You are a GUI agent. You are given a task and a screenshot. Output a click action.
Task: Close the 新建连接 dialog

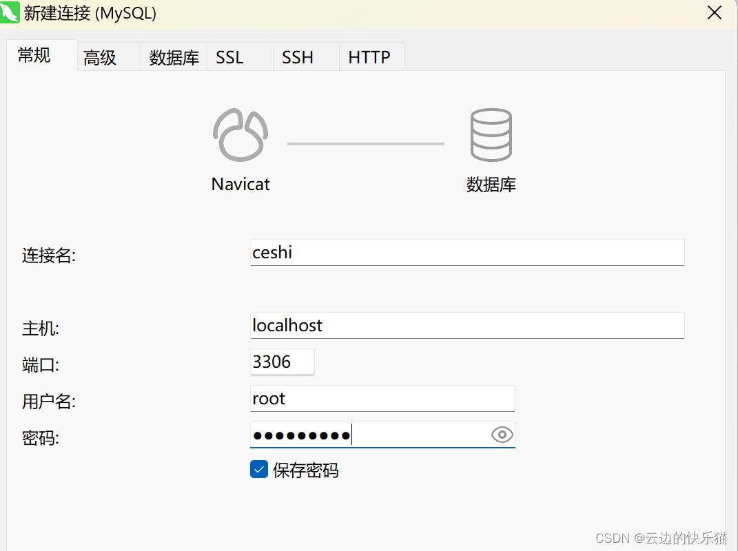715,12
